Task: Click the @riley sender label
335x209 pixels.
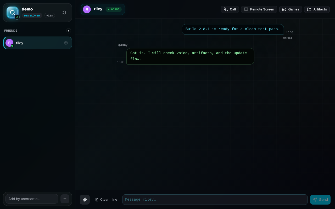Action: (123, 45)
